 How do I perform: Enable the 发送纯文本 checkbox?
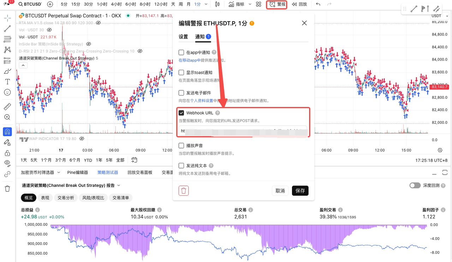point(181,166)
